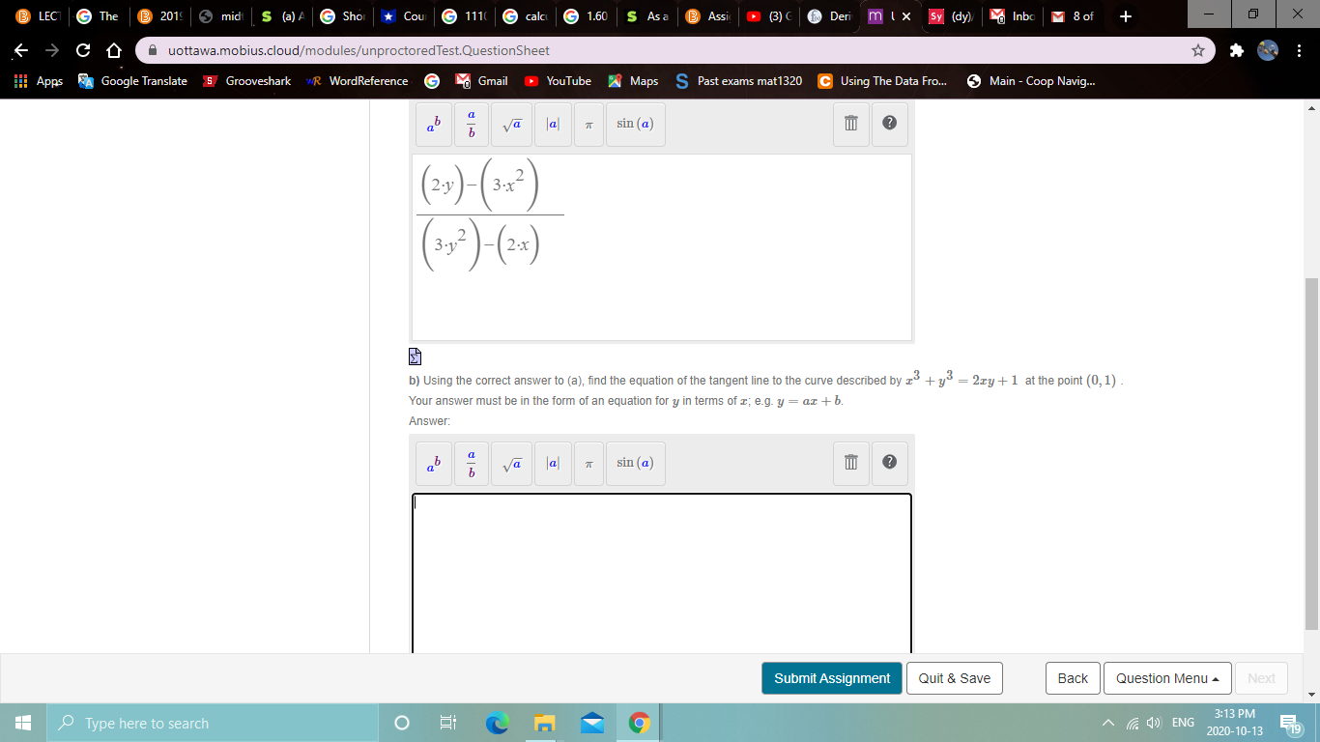Select the exponent a^b icon in the first equation toolbar
Screen dimensions: 1320x742
433,124
